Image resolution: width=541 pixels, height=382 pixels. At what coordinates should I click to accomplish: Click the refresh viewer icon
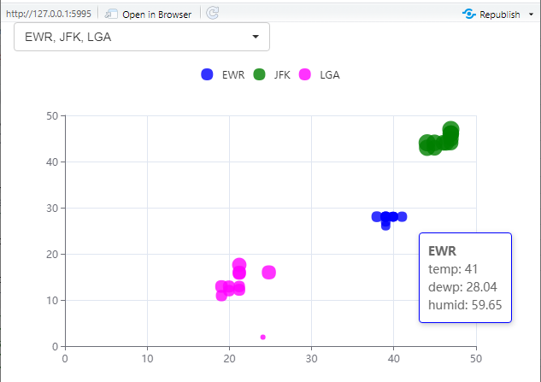[x=212, y=13]
